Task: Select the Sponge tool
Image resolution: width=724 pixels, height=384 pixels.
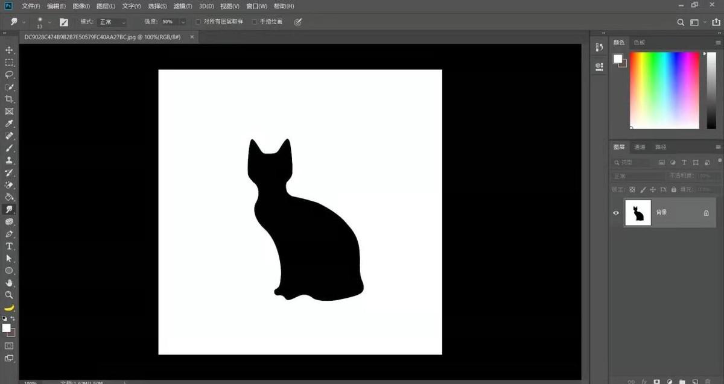Action: click(x=9, y=222)
